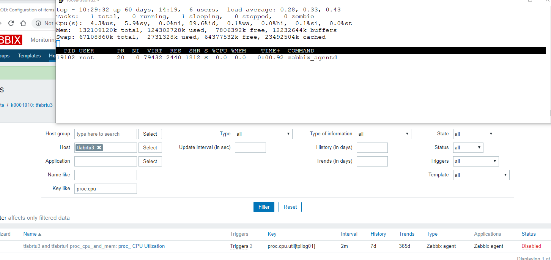
Task: Open the State dropdown
Action: point(474,134)
